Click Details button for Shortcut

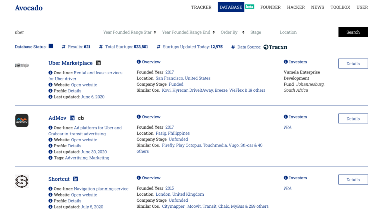(x=353, y=180)
